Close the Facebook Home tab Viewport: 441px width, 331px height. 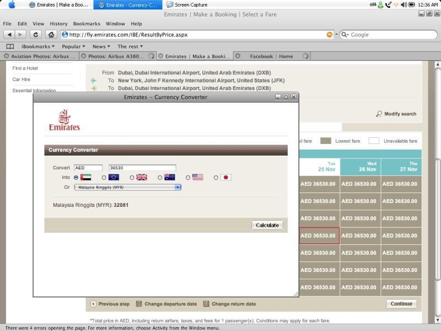(x=238, y=56)
